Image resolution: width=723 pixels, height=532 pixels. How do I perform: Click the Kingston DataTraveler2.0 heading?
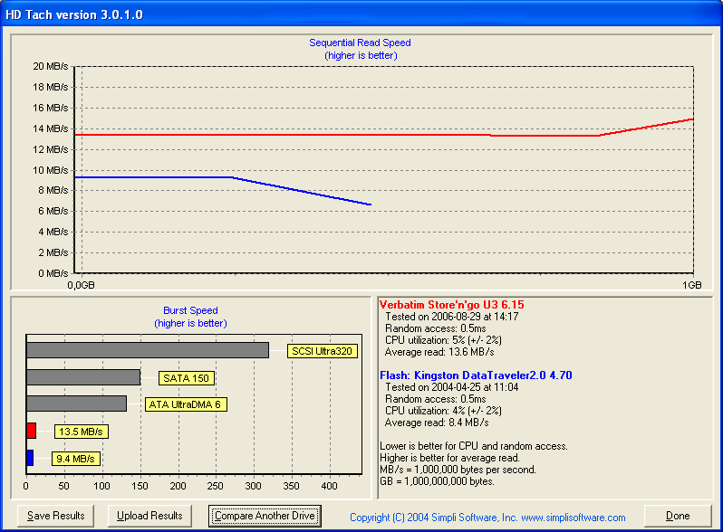(x=475, y=375)
